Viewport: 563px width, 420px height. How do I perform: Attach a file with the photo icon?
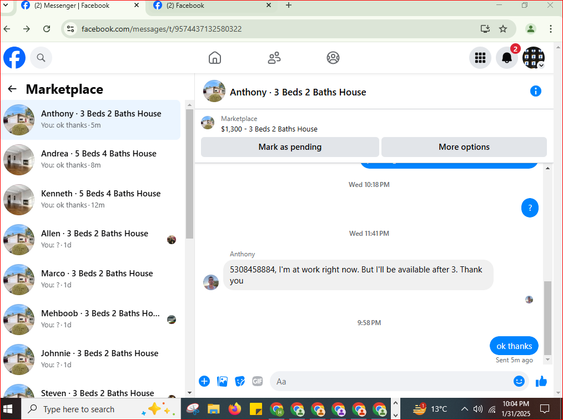coord(222,381)
